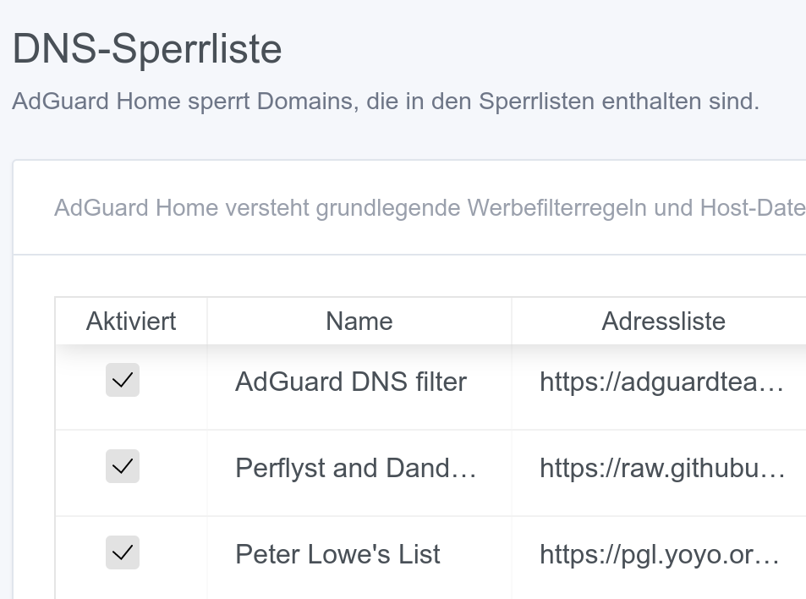Click the Werbefilterregeln info text in card
Image resolution: width=806 pixels, height=599 pixels.
[430, 208]
